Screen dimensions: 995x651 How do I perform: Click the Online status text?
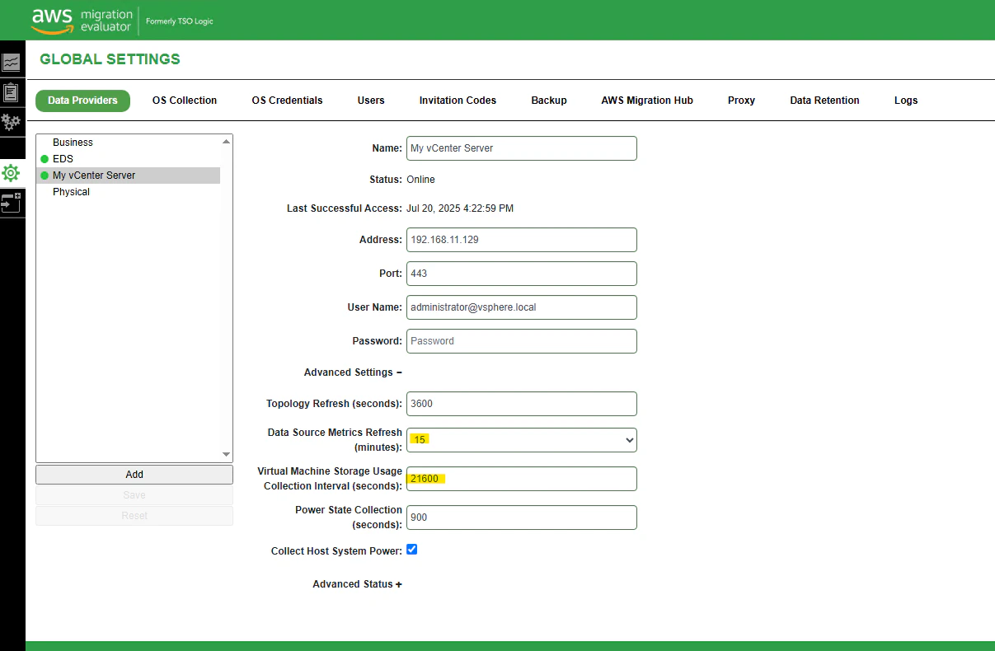pyautogui.click(x=421, y=180)
